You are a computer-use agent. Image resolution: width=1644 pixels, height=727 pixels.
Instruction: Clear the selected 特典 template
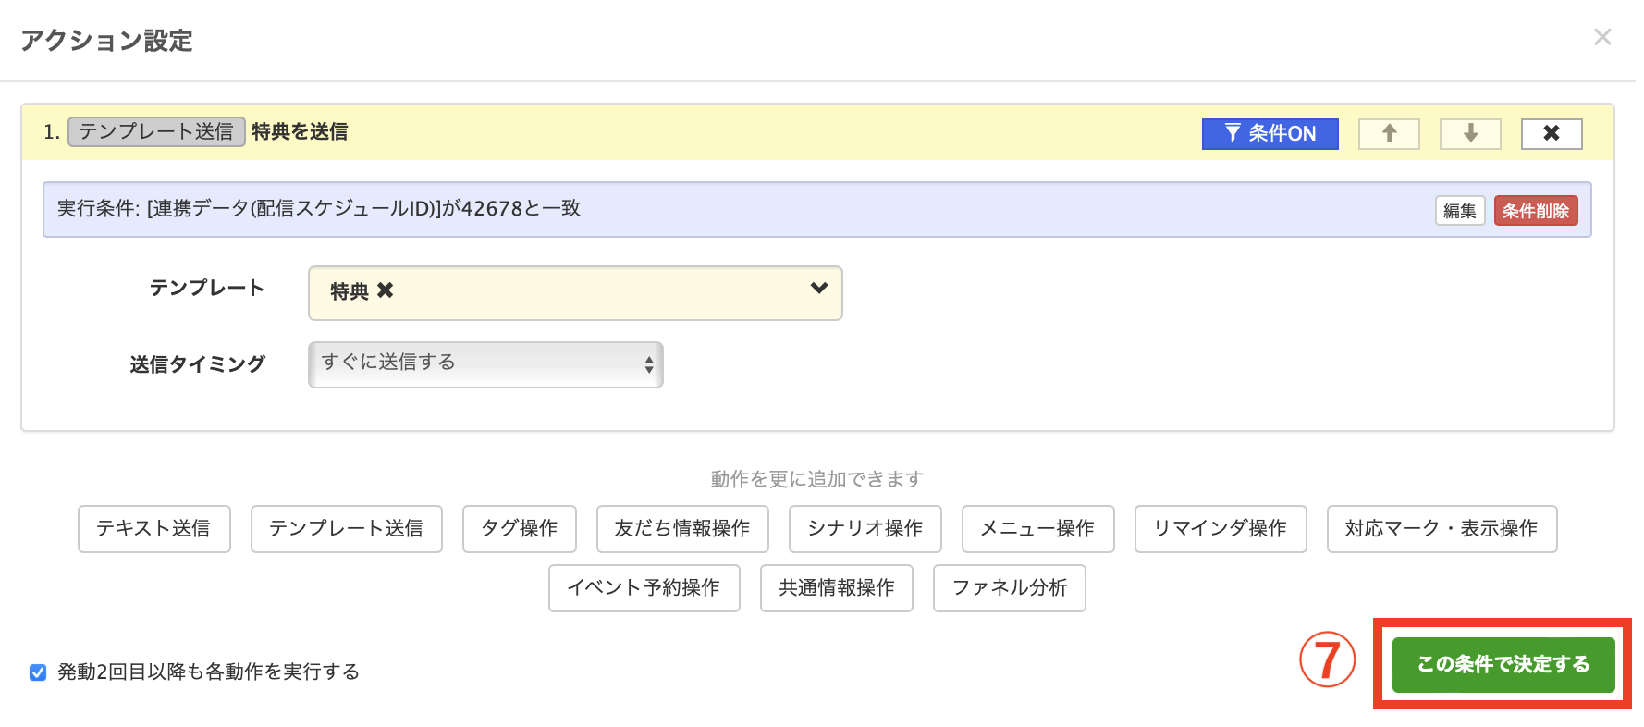point(385,290)
